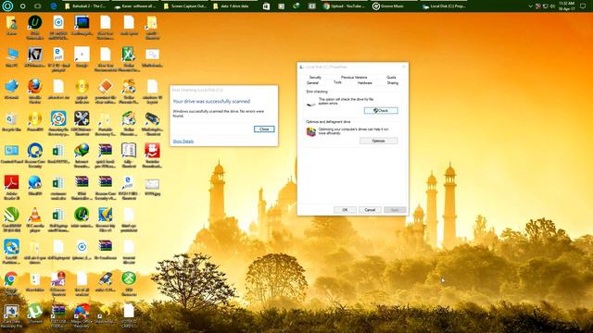Click the Optimize button
The width and height of the screenshot is (593, 333).
click(379, 141)
